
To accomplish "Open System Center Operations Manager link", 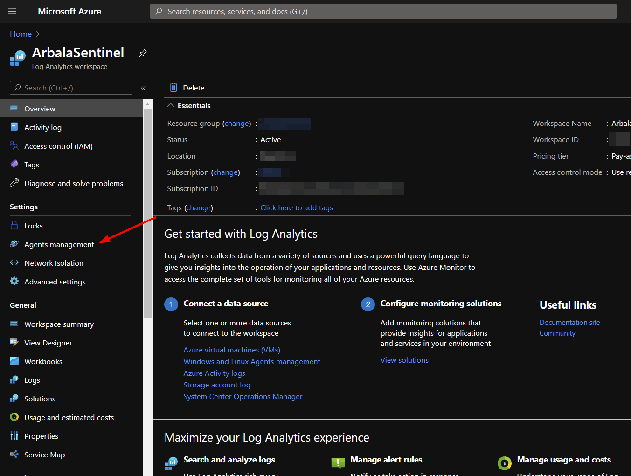I will (x=243, y=396).
